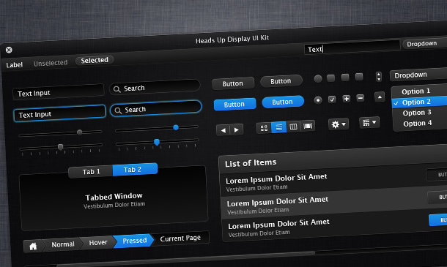Open the Dropdown above the options list

[x=418, y=75]
